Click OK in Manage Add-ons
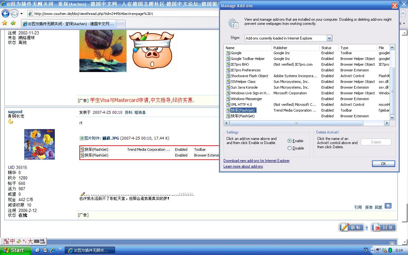Viewport: 408px width, 255px height. tap(383, 164)
